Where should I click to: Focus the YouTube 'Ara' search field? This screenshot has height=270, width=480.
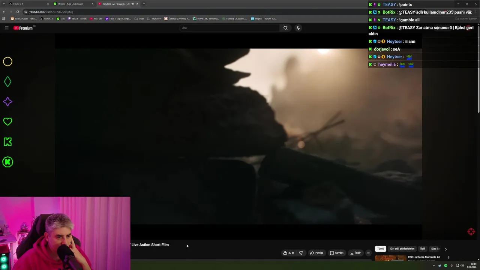(x=229, y=28)
